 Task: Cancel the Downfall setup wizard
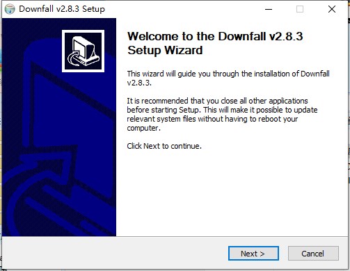(x=313, y=253)
